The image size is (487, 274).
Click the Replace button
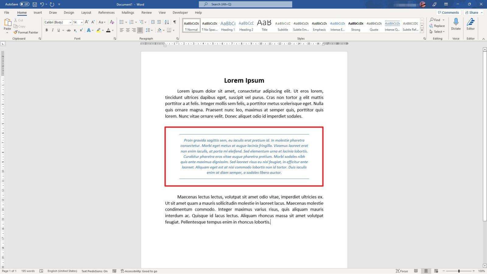[x=439, y=26]
